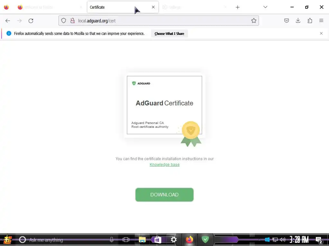The image size is (329, 246).
Task: Click the network icon in system tray
Action: (275, 240)
